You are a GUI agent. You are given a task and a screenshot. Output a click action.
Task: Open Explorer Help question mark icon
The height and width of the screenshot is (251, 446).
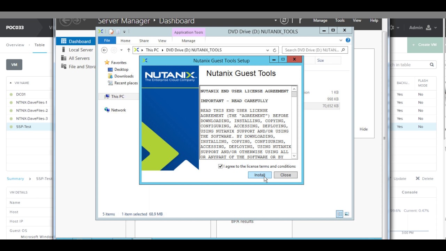tap(348, 40)
